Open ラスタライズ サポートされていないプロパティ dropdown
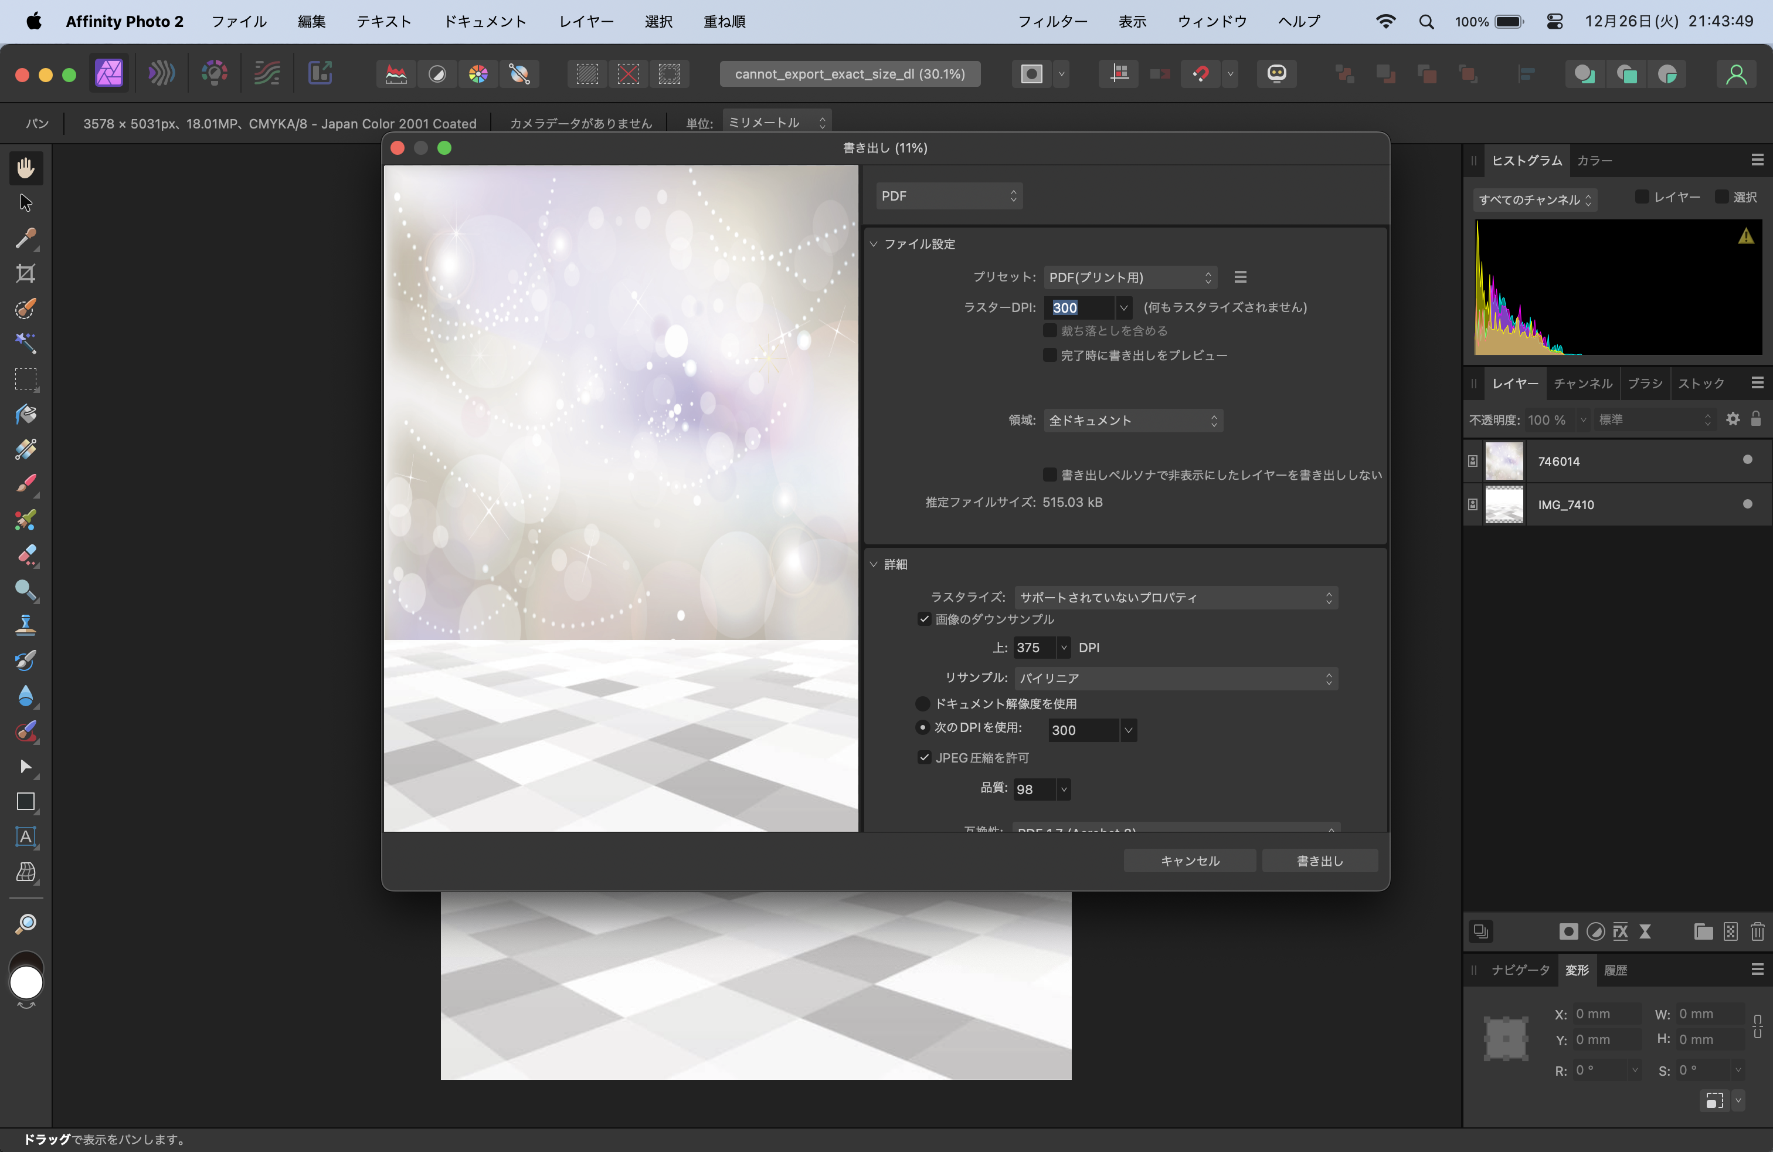 point(1176,597)
